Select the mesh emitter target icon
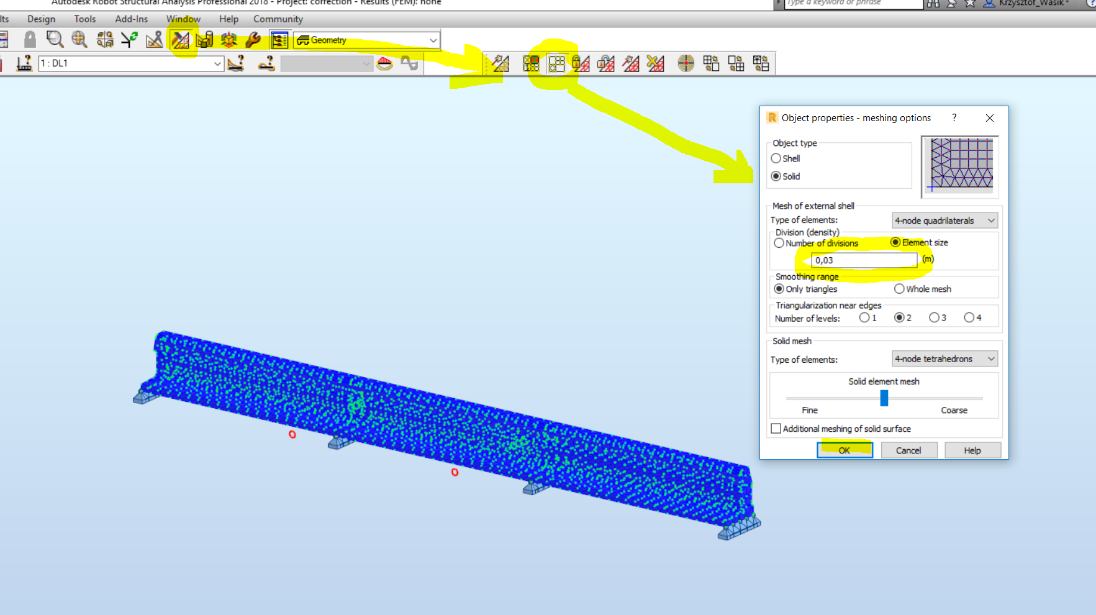 [686, 63]
